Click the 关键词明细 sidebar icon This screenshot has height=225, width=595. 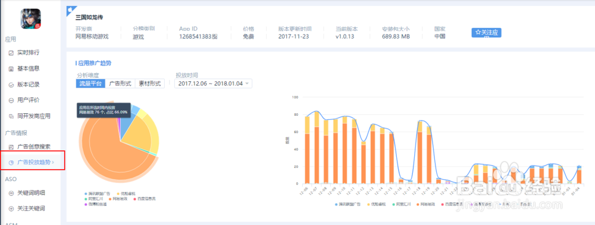[11, 193]
